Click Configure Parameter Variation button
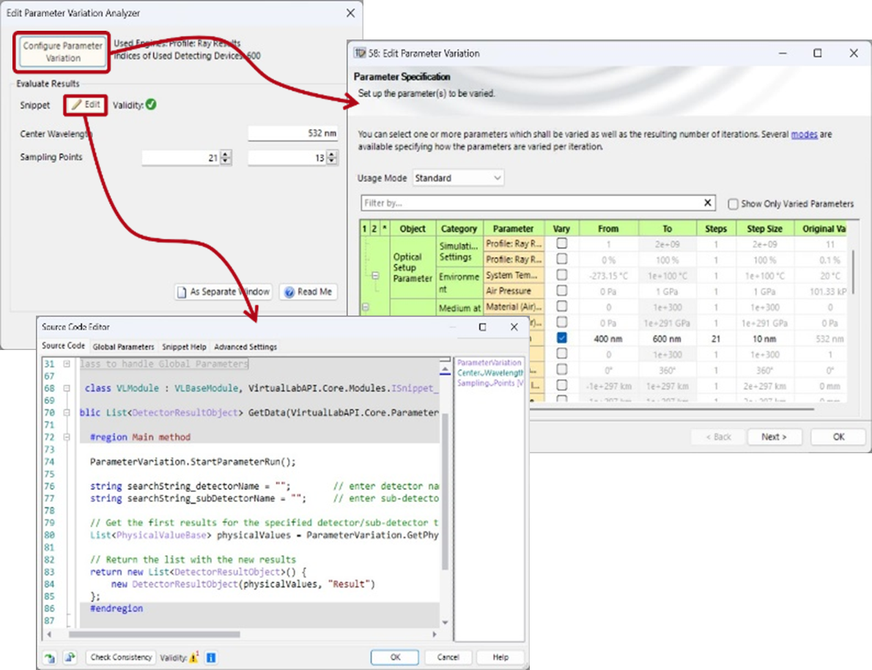This screenshot has width=872, height=670. (63, 52)
